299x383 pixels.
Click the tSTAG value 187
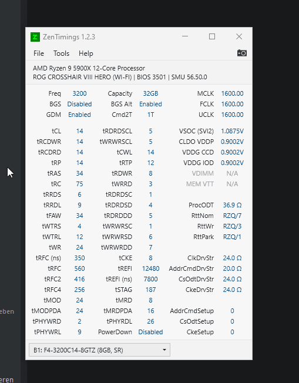click(x=150, y=290)
